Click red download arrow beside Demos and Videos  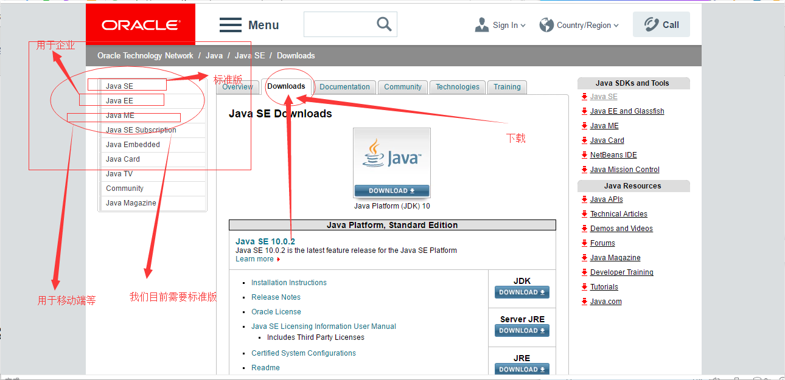click(x=584, y=229)
